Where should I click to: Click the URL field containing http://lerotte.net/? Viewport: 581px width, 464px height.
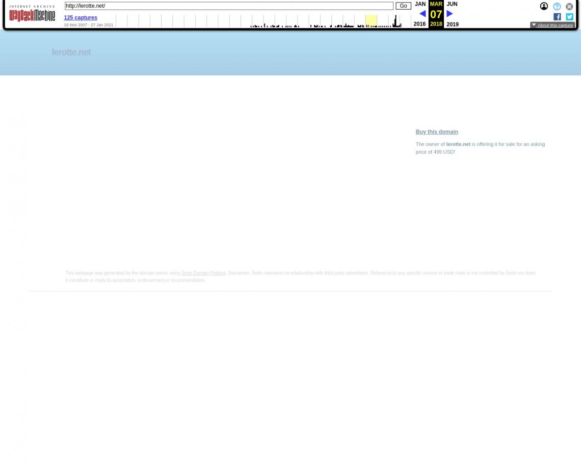[229, 6]
